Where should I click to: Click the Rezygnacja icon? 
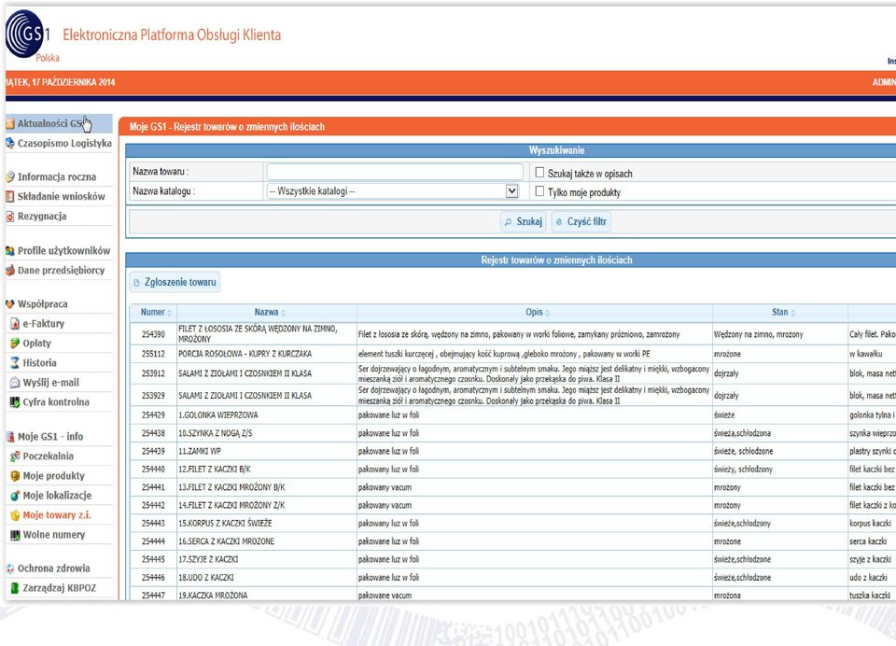click(x=9, y=217)
